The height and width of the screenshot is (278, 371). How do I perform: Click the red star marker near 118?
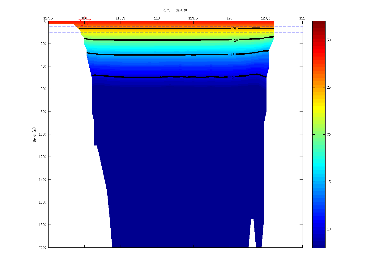click(85, 22)
